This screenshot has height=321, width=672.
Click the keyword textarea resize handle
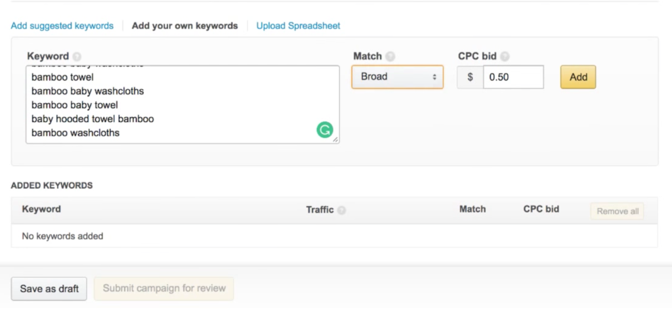click(x=335, y=139)
